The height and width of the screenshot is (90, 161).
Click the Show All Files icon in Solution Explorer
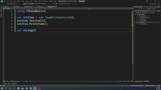point(150,9)
